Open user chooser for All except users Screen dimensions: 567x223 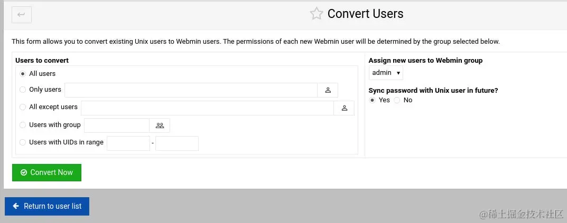(x=344, y=108)
